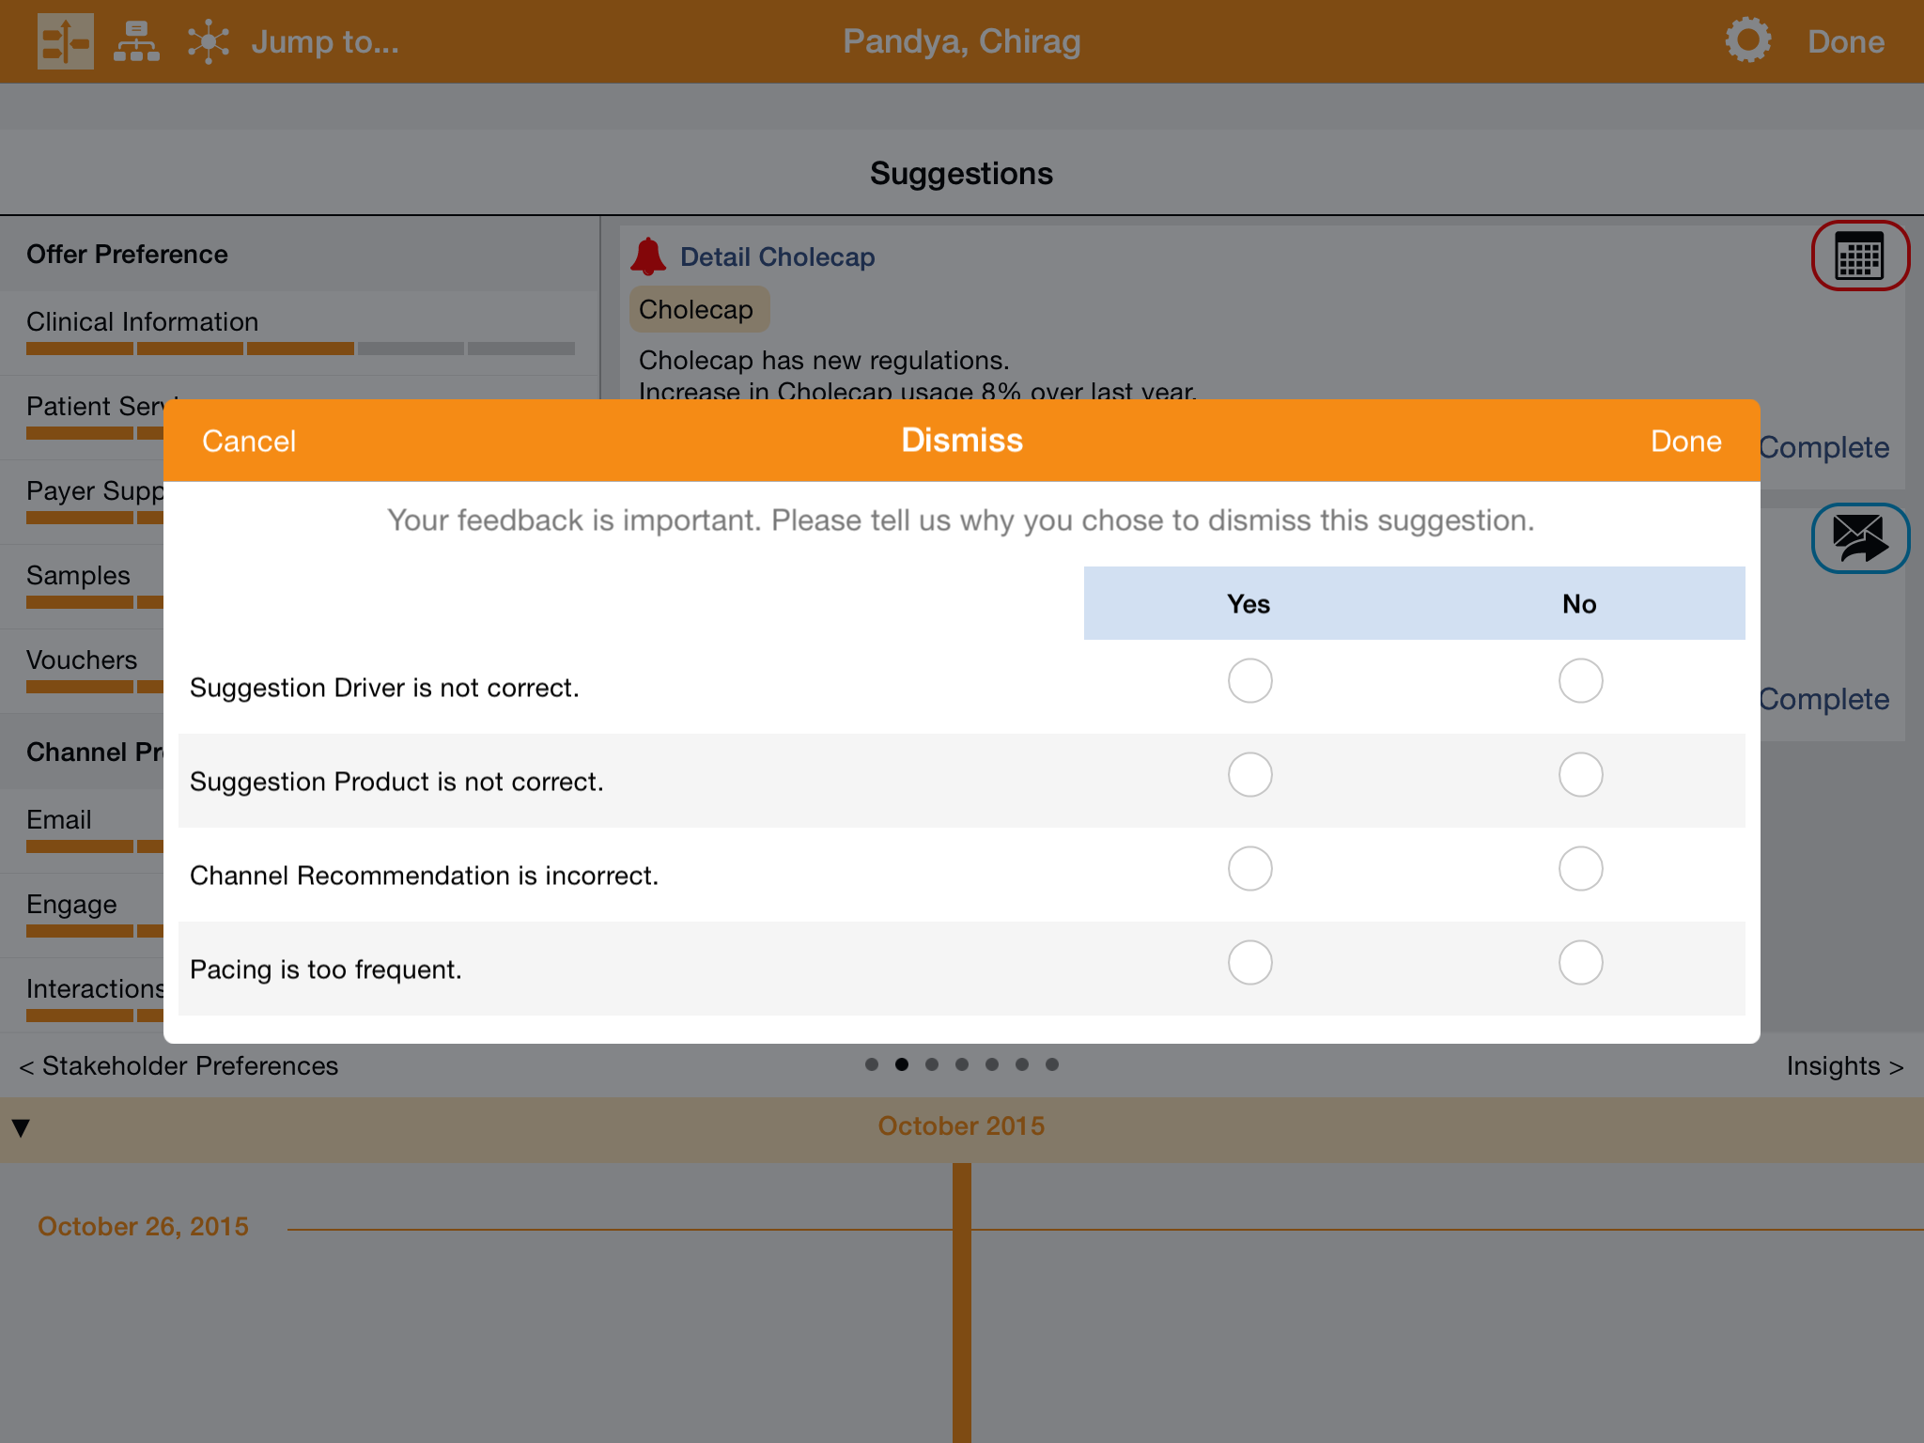The height and width of the screenshot is (1443, 1924).
Task: Select No for Pacing is too frequent
Action: (1580, 963)
